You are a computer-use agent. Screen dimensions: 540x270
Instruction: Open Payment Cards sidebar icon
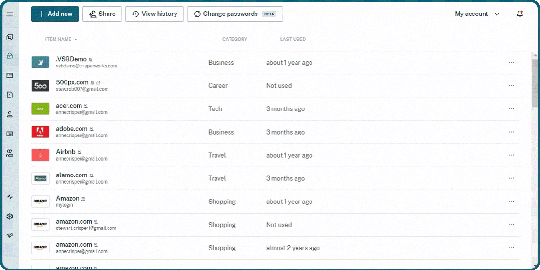(10, 75)
